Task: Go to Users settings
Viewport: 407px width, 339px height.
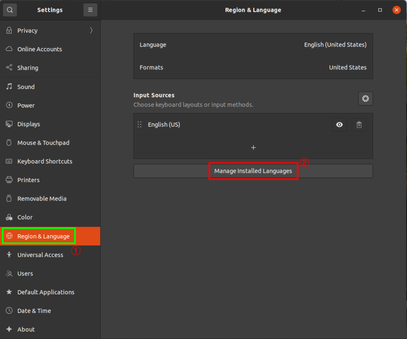Action: point(50,273)
